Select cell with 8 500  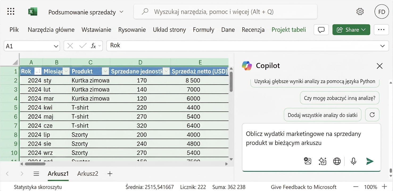(200, 80)
